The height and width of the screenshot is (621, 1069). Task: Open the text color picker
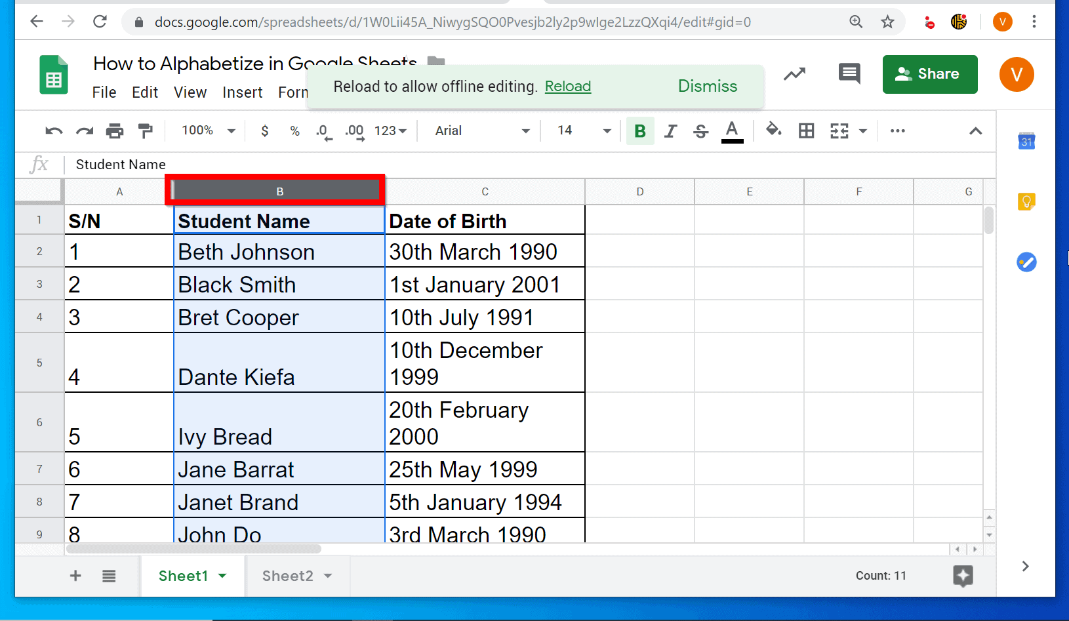pyautogui.click(x=733, y=130)
